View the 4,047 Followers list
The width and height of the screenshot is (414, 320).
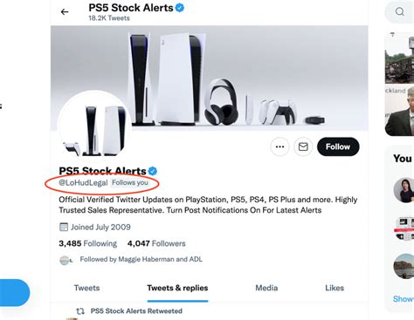click(156, 243)
